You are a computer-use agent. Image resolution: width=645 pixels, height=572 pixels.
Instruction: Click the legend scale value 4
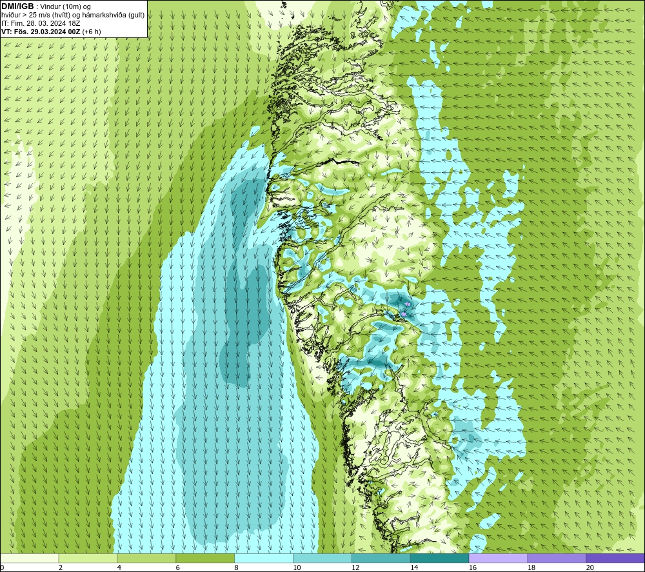coord(119,567)
